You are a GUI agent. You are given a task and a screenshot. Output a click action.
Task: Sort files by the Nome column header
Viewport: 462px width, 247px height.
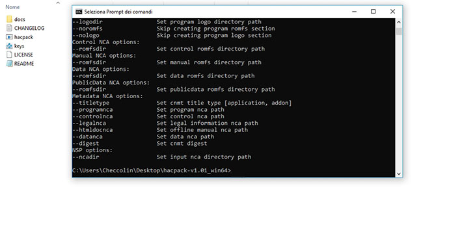(x=12, y=7)
